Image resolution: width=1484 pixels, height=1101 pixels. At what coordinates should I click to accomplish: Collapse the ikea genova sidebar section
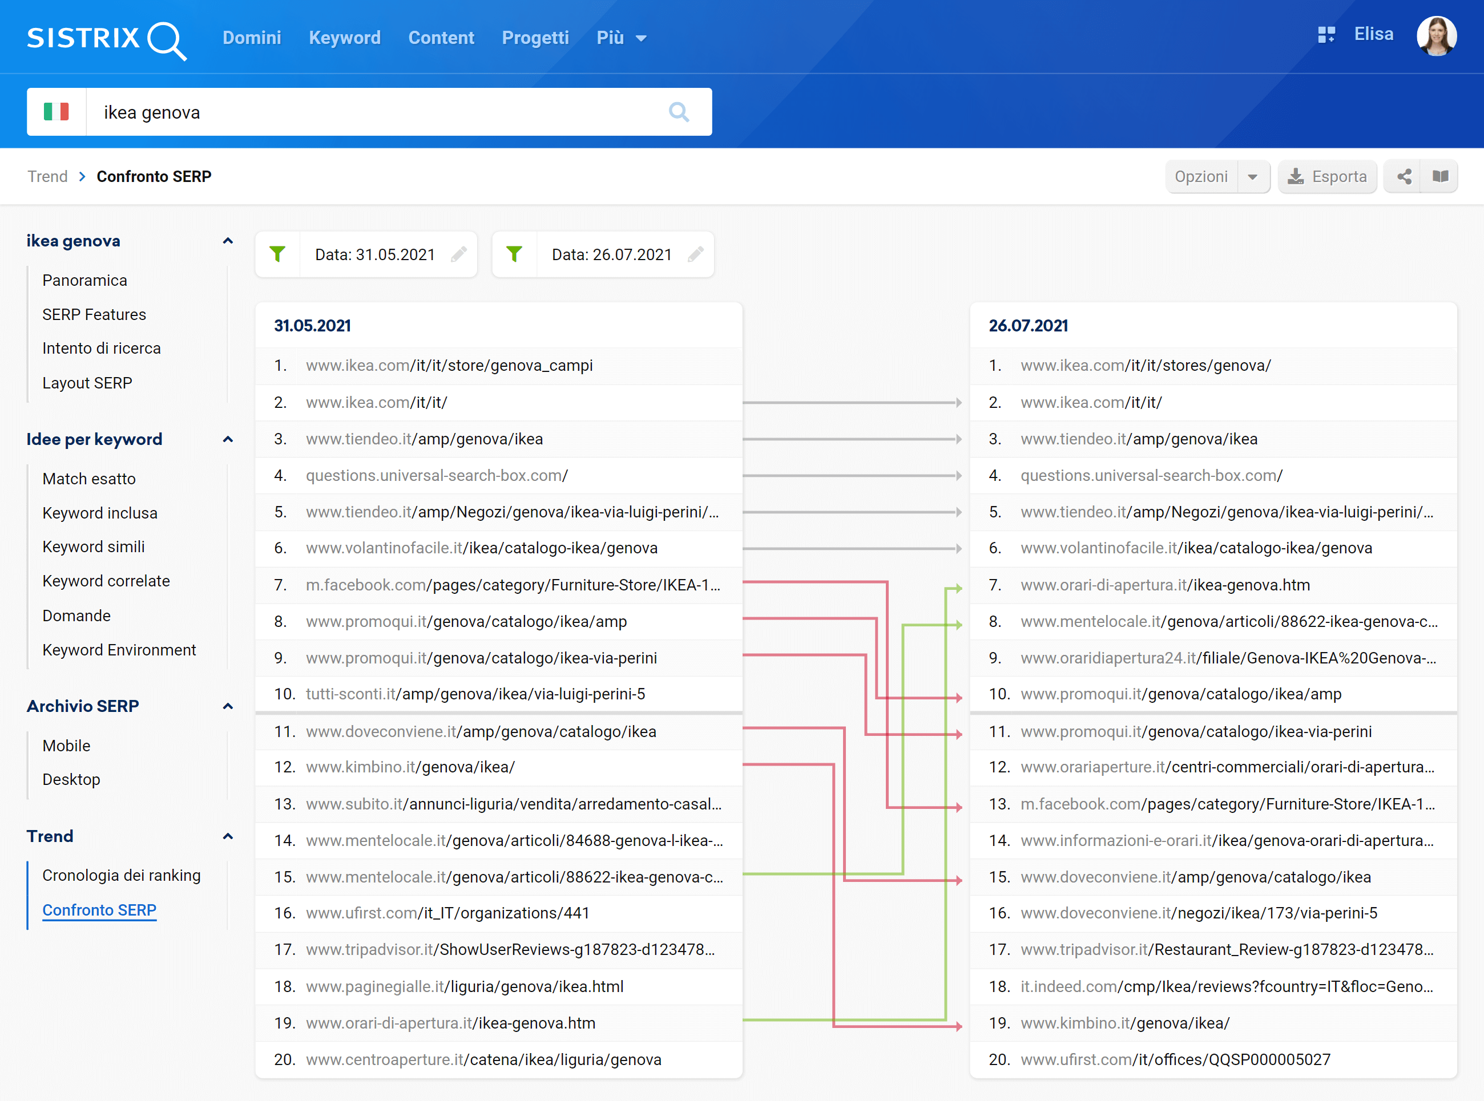pos(227,241)
